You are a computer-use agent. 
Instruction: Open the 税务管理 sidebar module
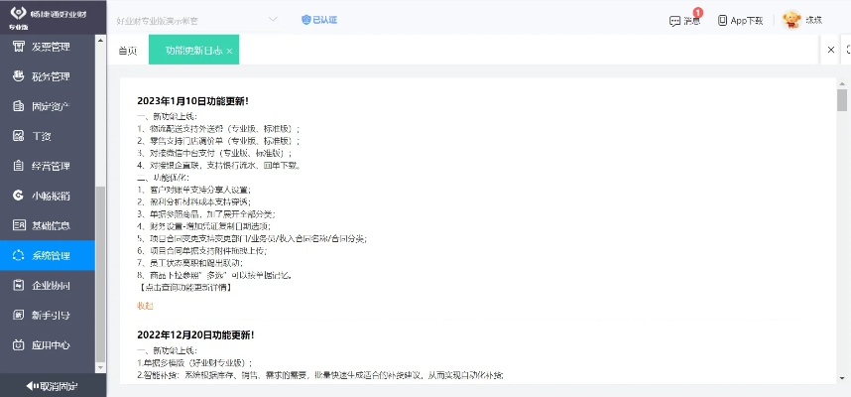(x=50, y=76)
